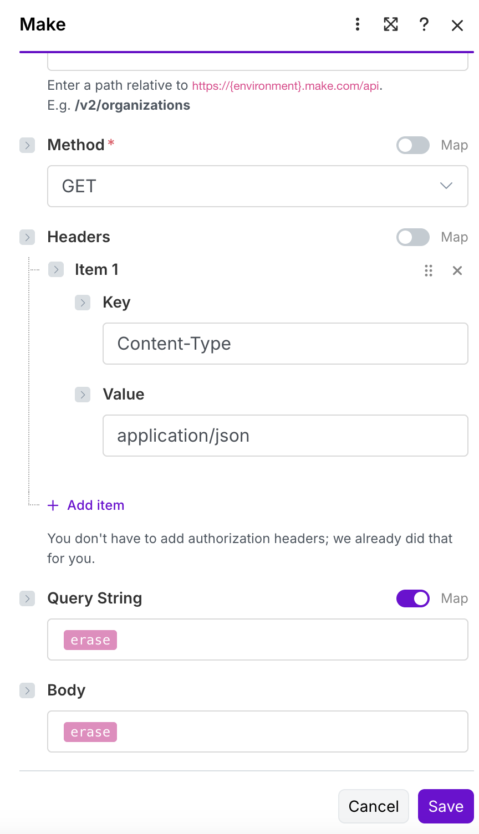Open help via question mark icon
This screenshot has height=834, width=479.
pos(424,24)
